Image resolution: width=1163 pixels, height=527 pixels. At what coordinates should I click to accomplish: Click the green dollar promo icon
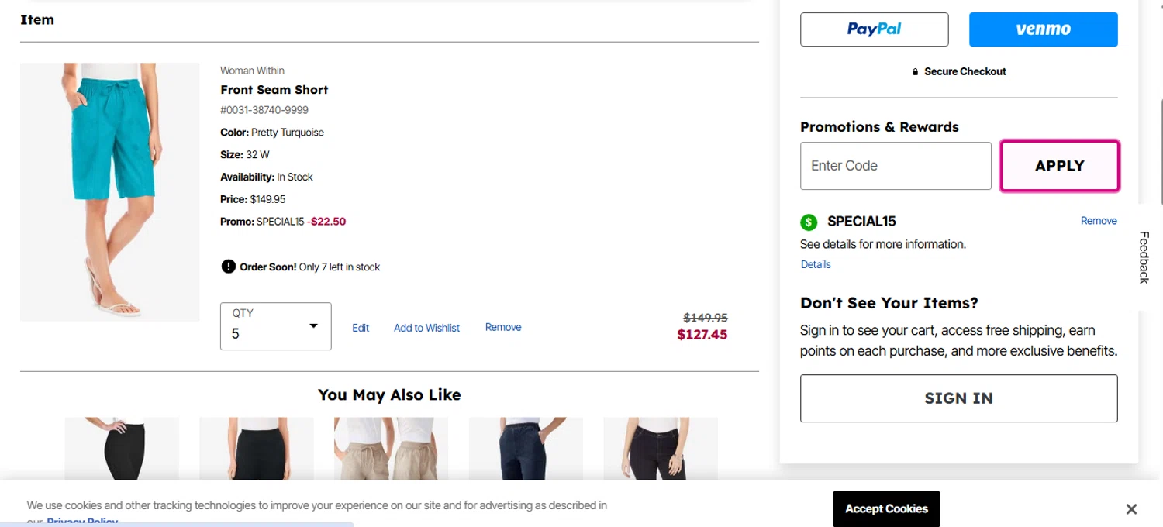pyautogui.click(x=809, y=222)
